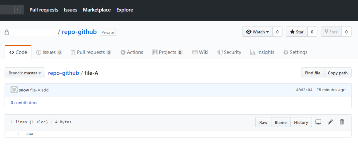Click the pencil edit file icon
Image resolution: width=358 pixels, height=146 pixels.
point(330,122)
